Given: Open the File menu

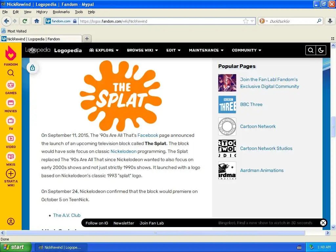Looking at the screenshot, I should click(x=5, y=12).
